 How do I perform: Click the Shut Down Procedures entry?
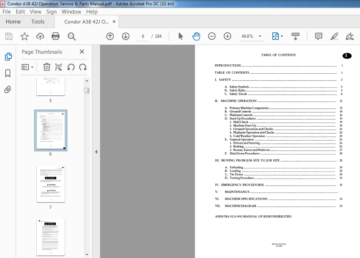coord(283,153)
